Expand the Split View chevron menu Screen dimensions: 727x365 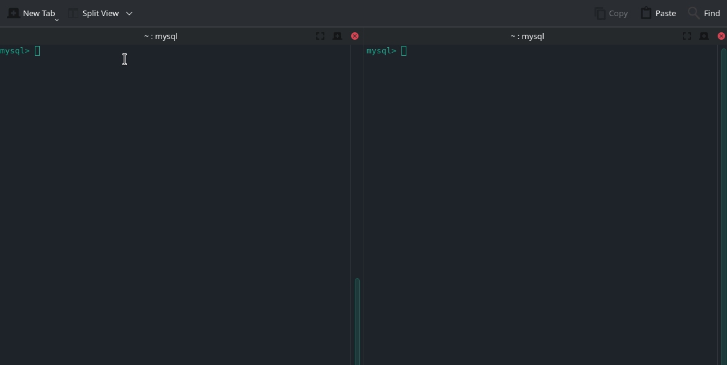pos(129,14)
